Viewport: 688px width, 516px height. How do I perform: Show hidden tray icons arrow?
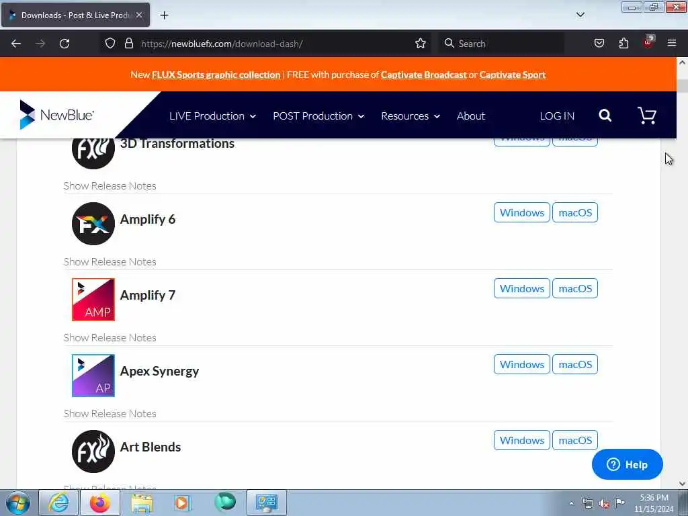click(x=571, y=504)
